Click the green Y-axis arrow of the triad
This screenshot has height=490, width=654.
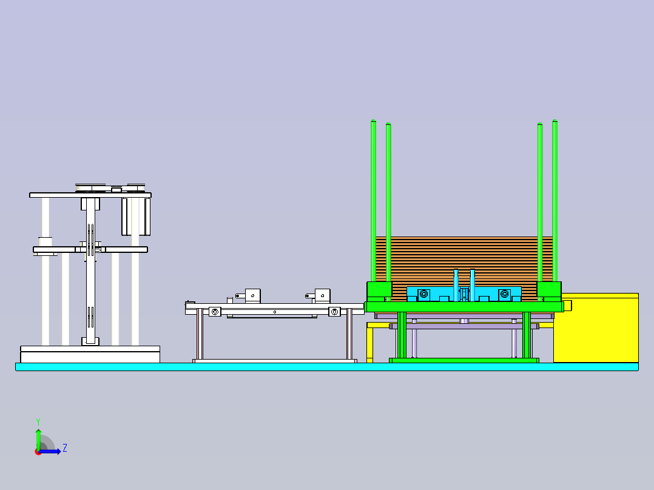tap(38, 439)
